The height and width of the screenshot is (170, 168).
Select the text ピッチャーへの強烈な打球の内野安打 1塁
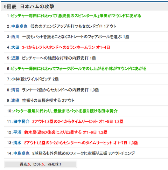point(59,58)
